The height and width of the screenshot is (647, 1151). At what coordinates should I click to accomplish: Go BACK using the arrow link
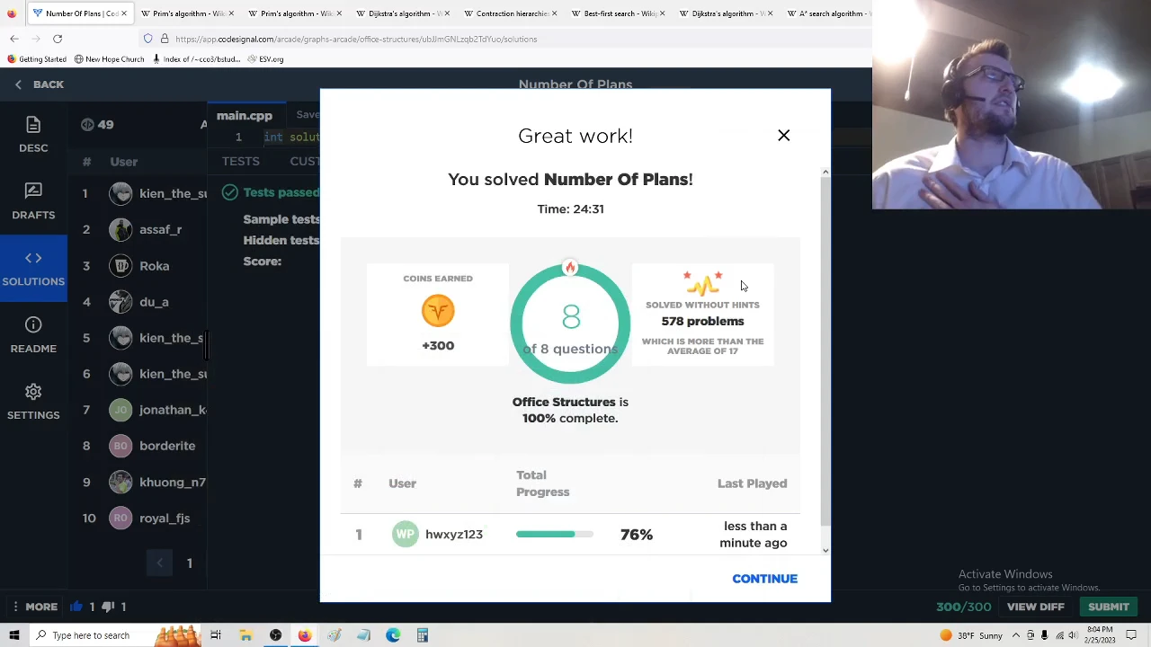coord(40,84)
